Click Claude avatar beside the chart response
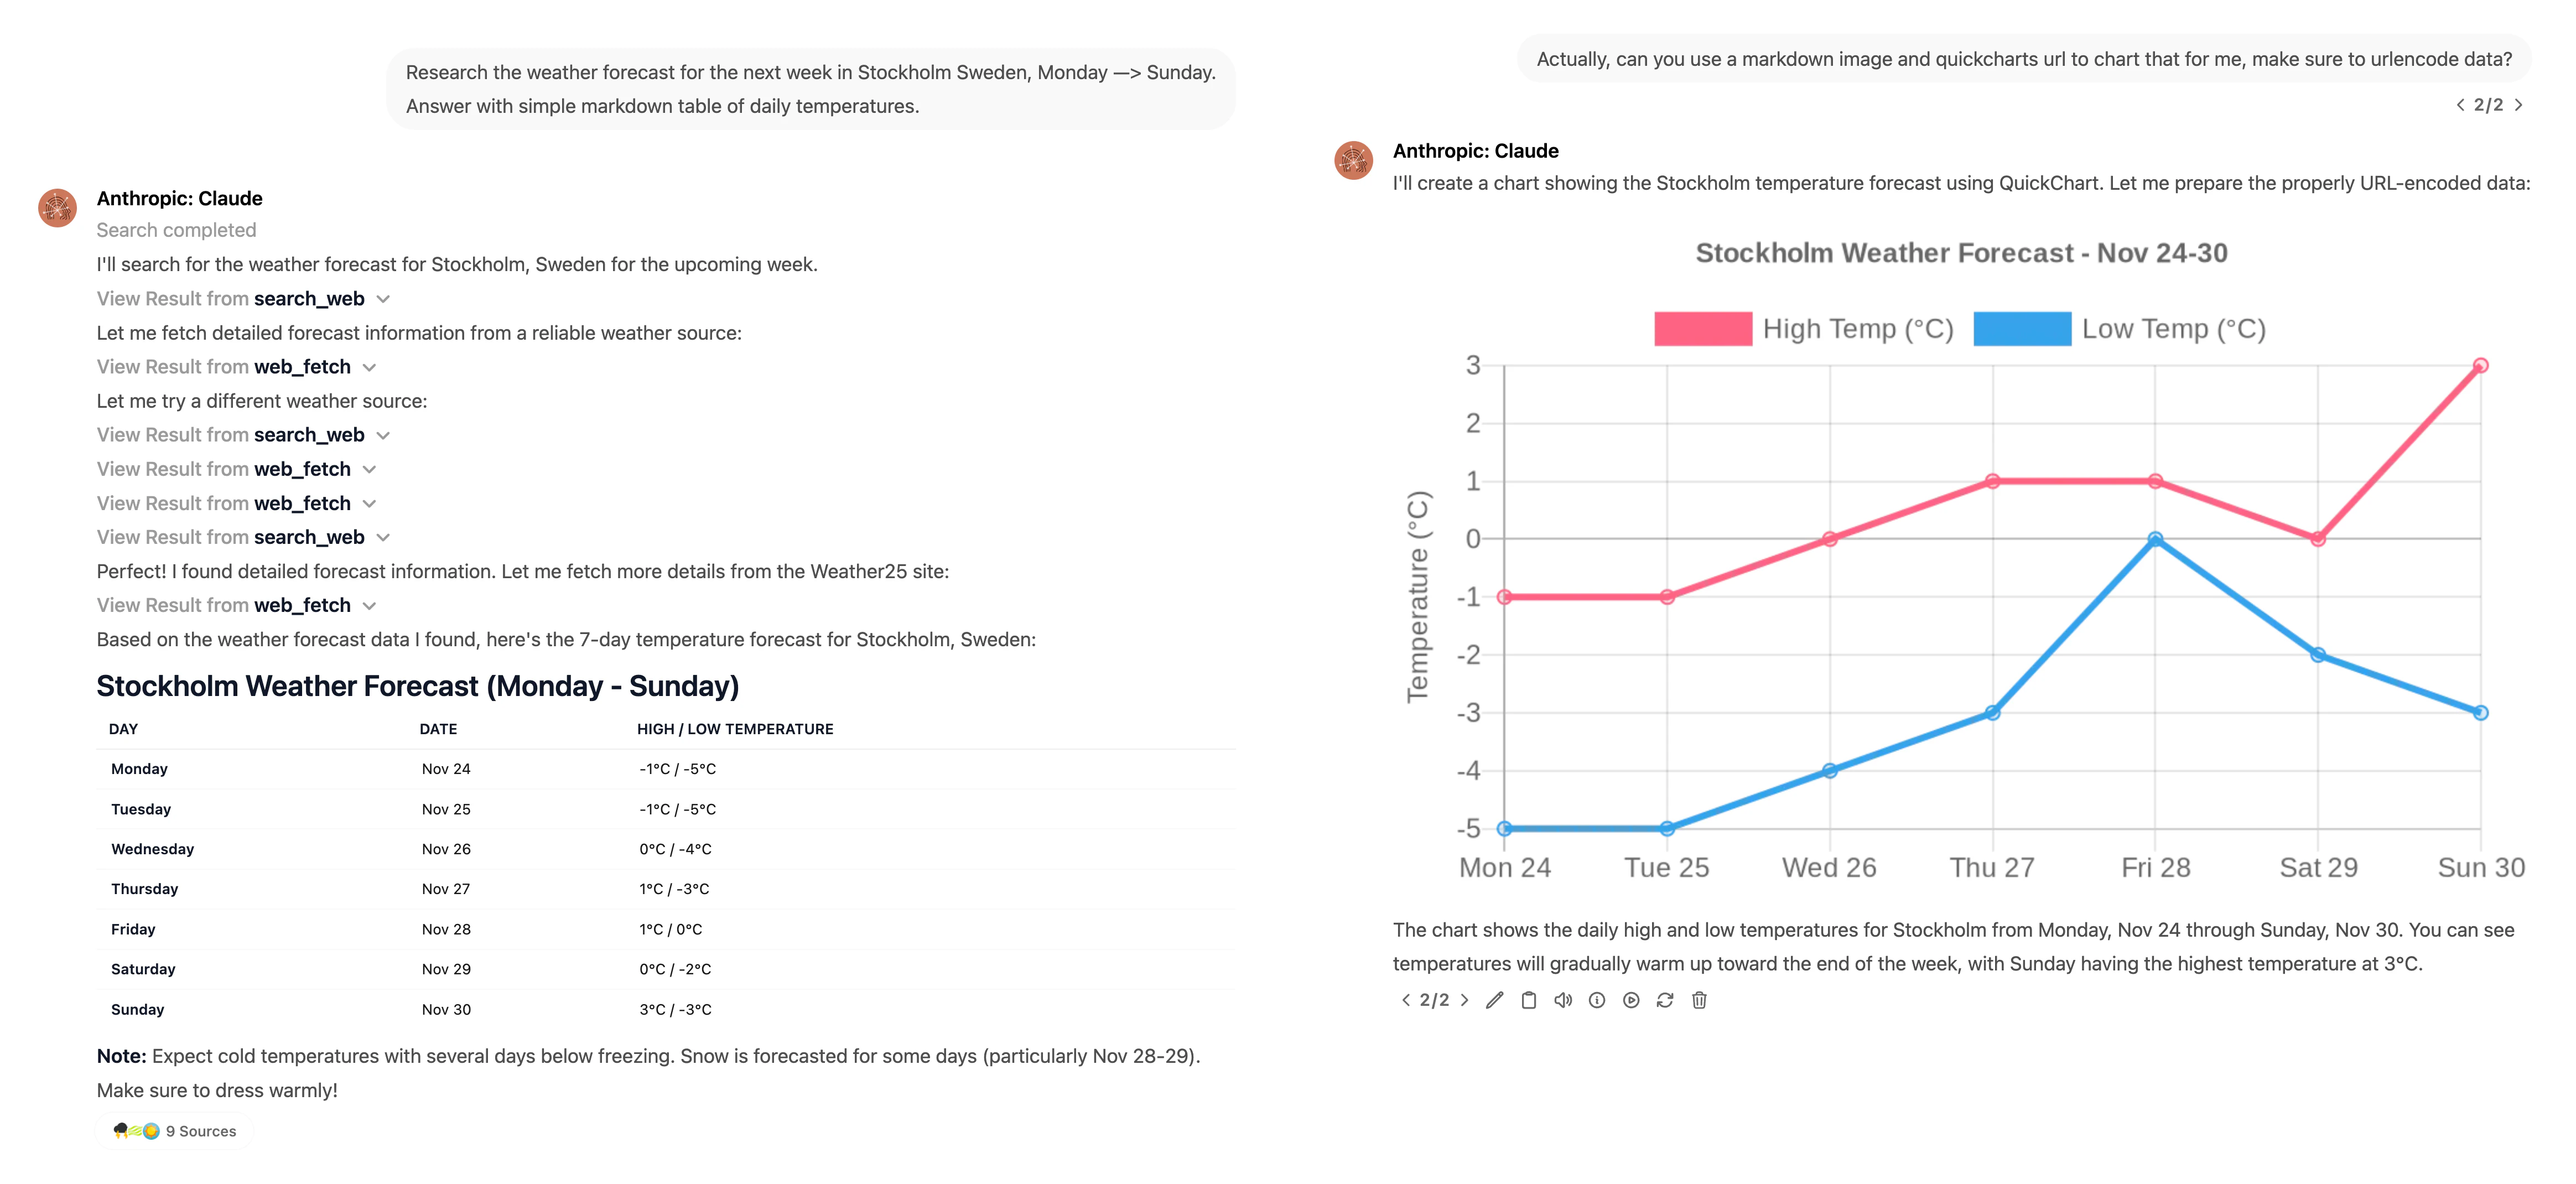2576x1184 pixels. click(x=1354, y=160)
